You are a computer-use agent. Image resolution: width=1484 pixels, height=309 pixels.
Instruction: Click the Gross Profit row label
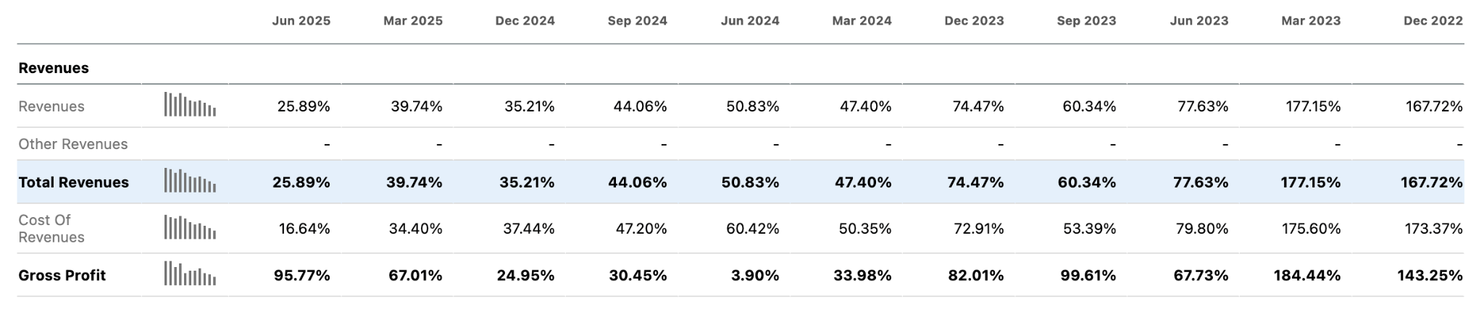(x=62, y=276)
